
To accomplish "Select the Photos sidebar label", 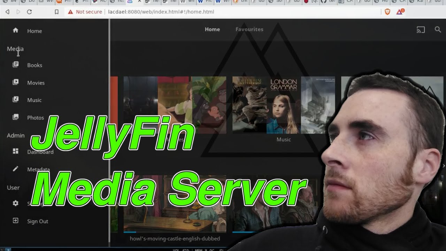I will [36, 117].
